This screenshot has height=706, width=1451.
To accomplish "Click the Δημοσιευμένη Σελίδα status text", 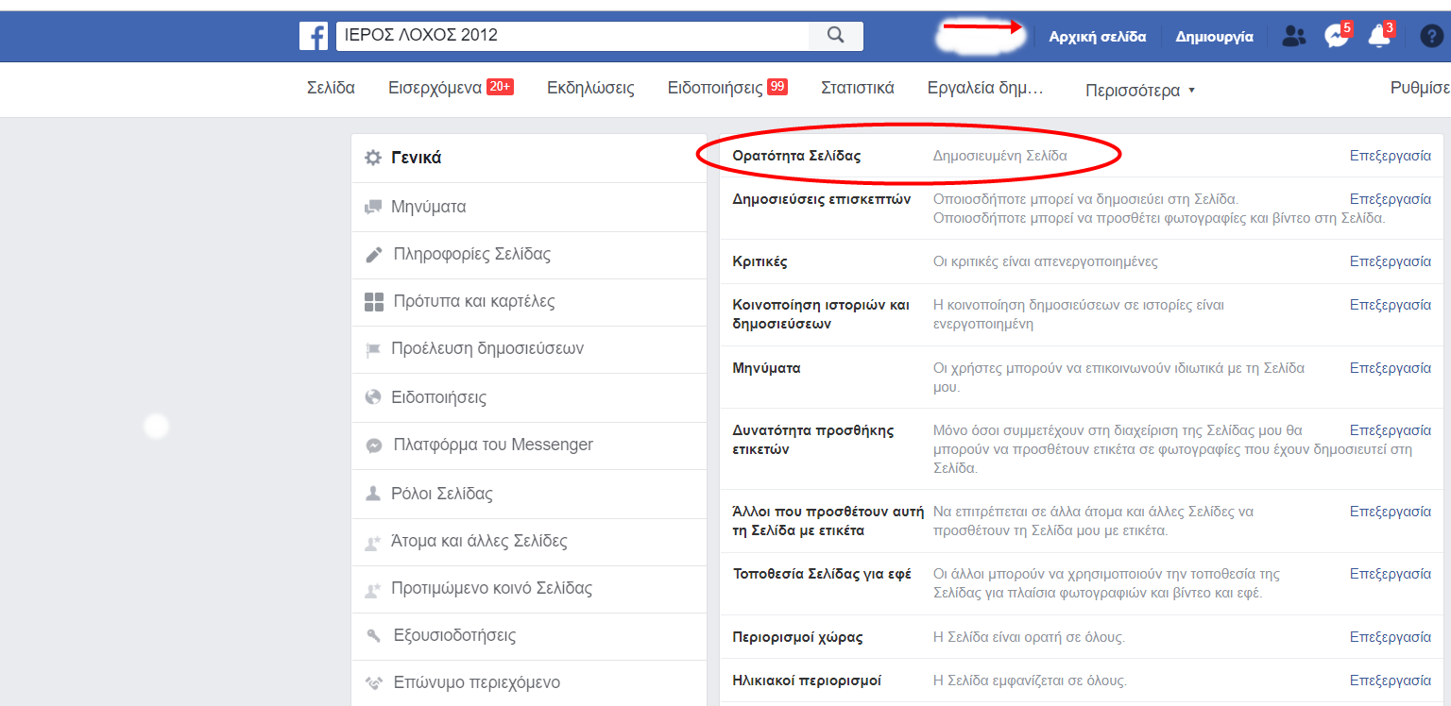I will point(1000,156).
